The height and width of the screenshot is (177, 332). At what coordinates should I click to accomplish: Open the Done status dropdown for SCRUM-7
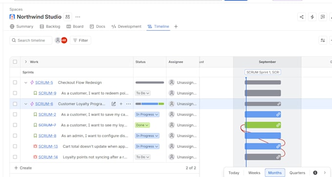pyautogui.click(x=142, y=125)
